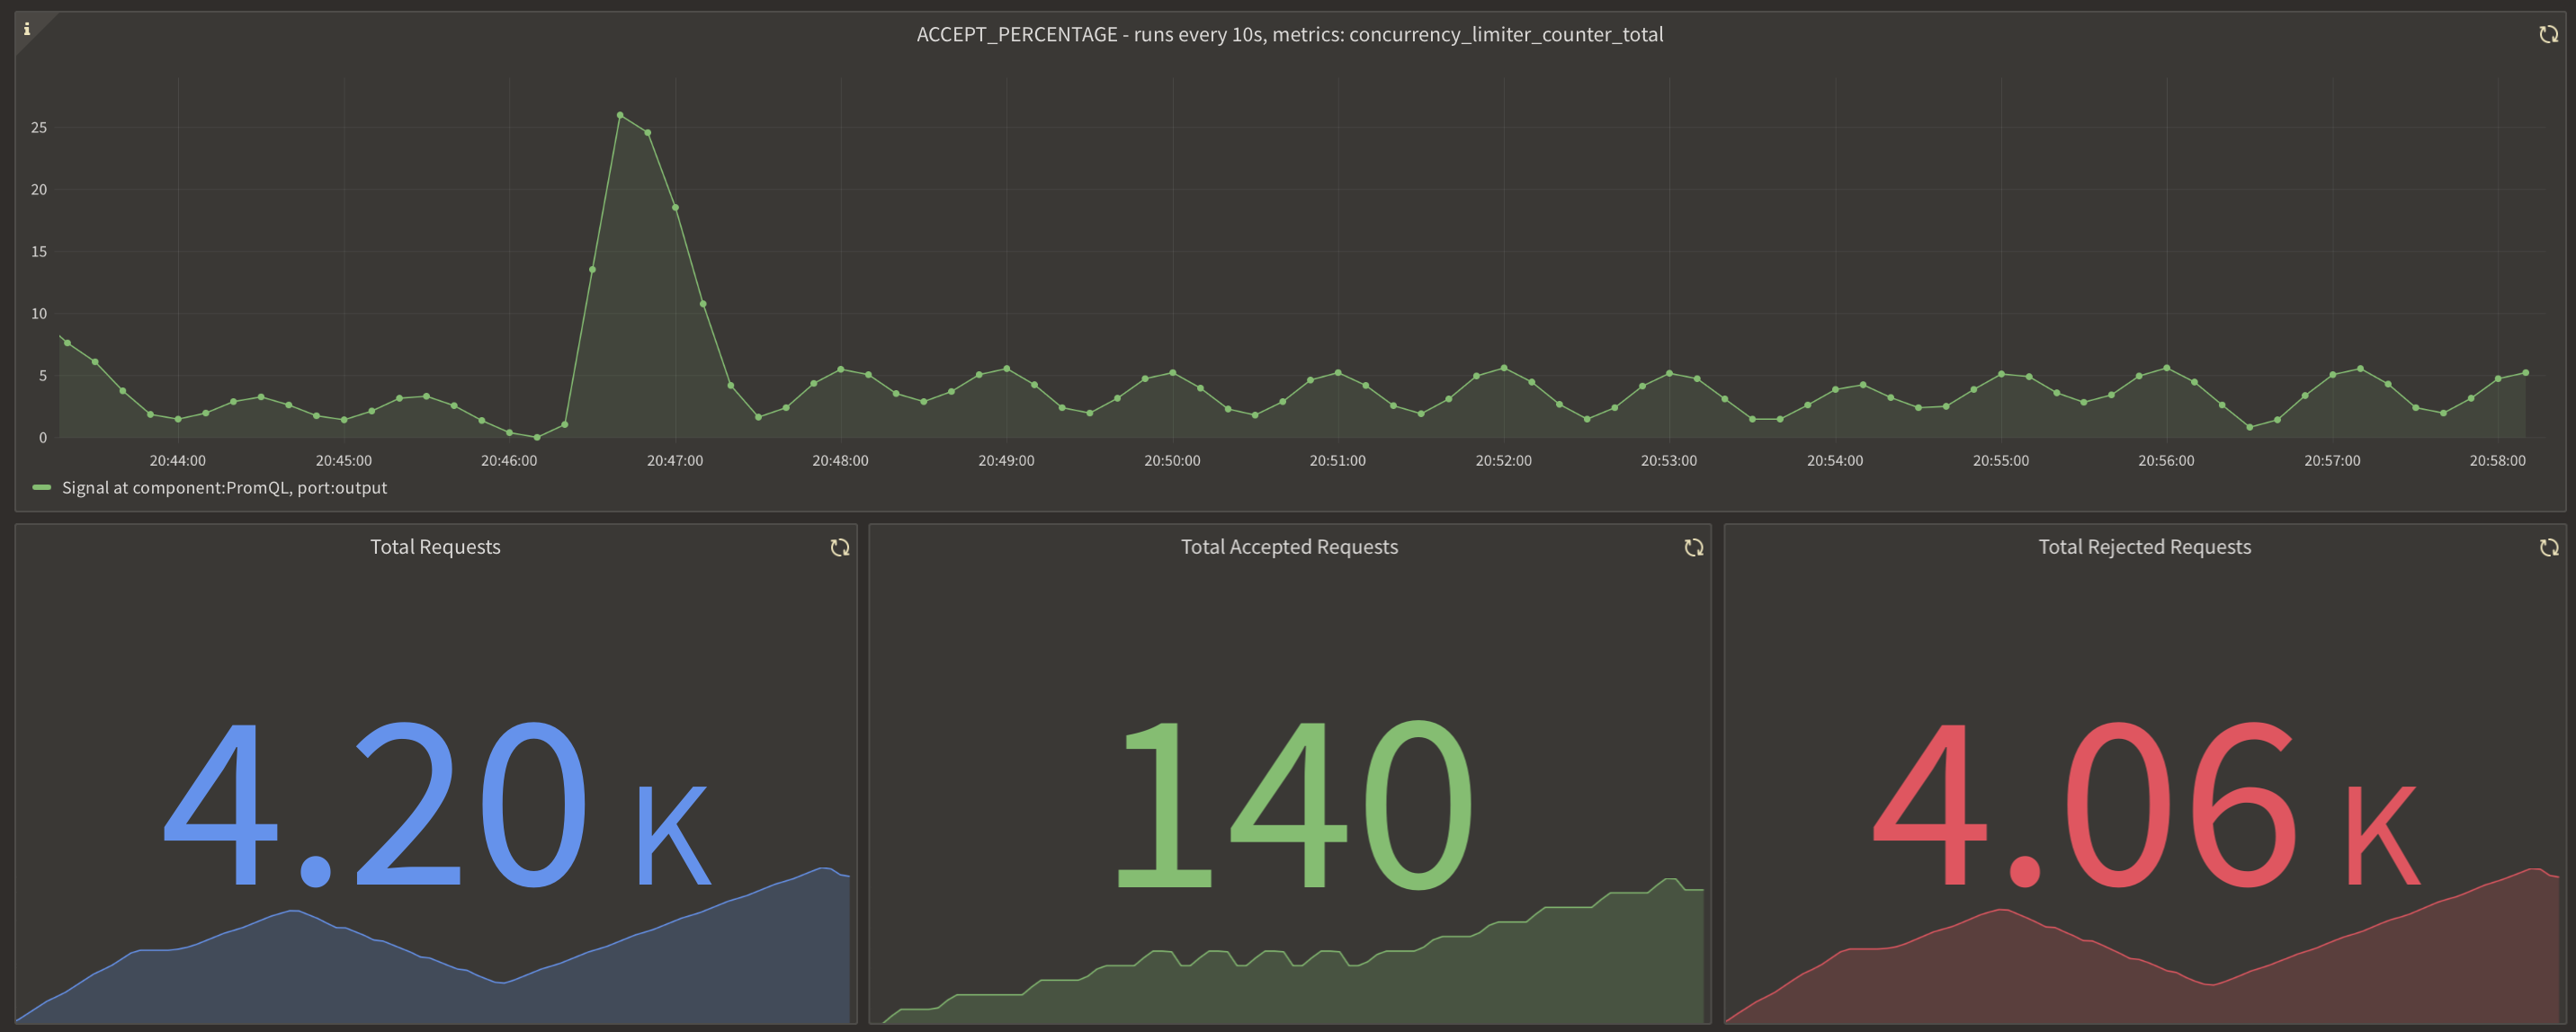Open the Total Requests panel title menu
Image resolution: width=2576 pixels, height=1032 pixels.
coord(435,547)
